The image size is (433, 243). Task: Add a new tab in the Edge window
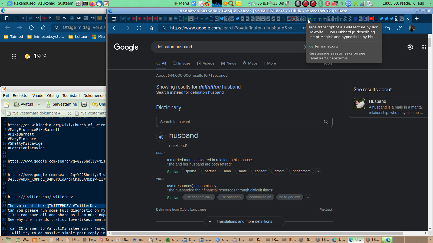[416, 19]
